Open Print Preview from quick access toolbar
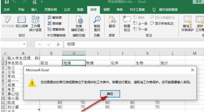This screenshot has height=112, width=204. pyautogui.click(x=35, y=2)
